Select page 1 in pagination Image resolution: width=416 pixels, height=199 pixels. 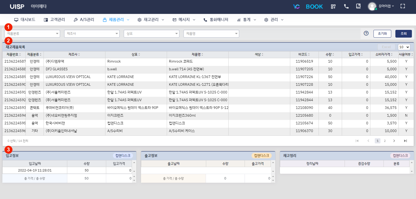click(378, 141)
